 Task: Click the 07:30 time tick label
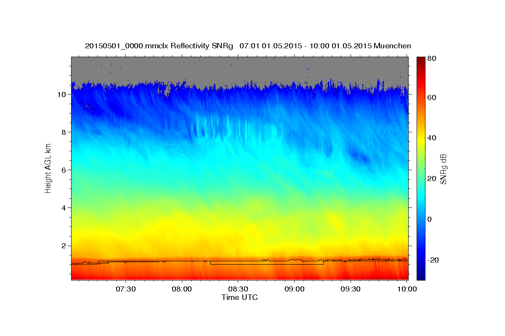pos(126,289)
